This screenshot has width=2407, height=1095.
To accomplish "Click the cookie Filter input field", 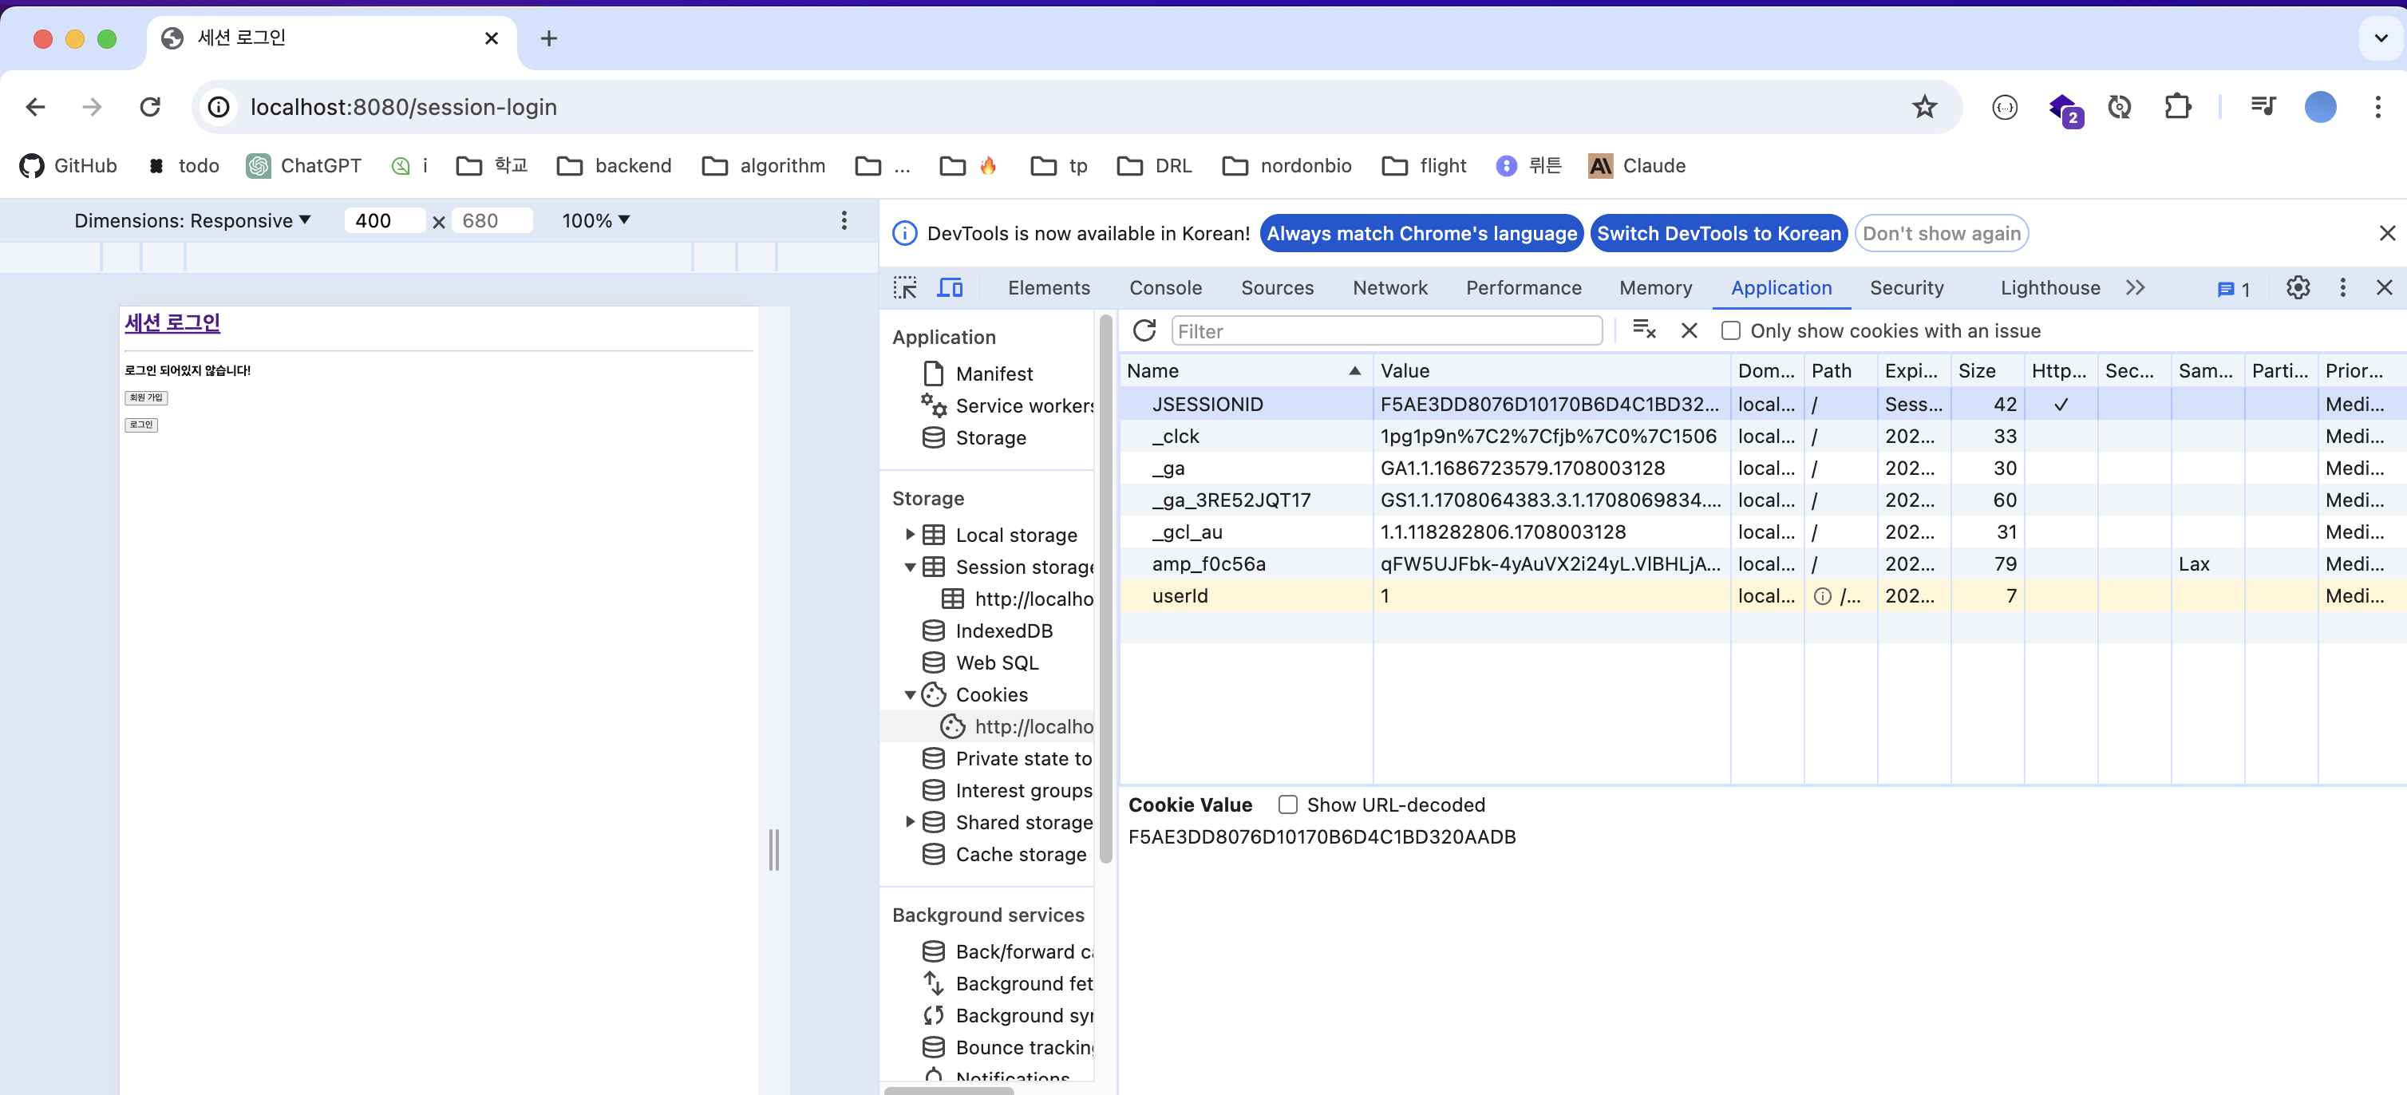I will 1386,330.
